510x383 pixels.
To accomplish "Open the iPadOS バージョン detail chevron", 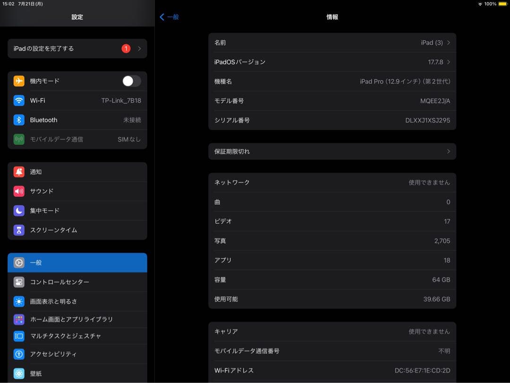I will point(332,61).
